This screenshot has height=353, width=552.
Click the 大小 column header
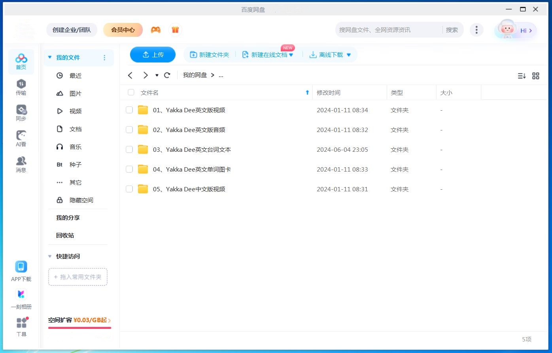pyautogui.click(x=459, y=92)
